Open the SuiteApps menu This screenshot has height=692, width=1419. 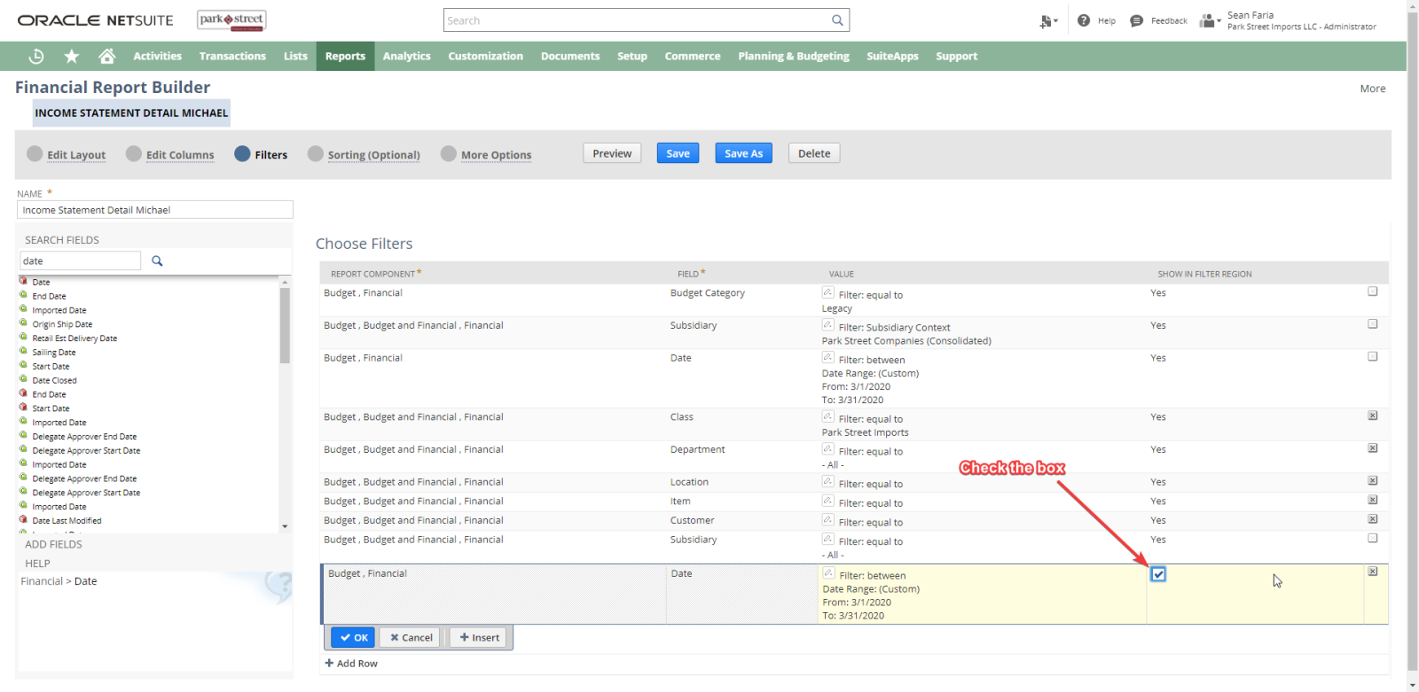(892, 56)
